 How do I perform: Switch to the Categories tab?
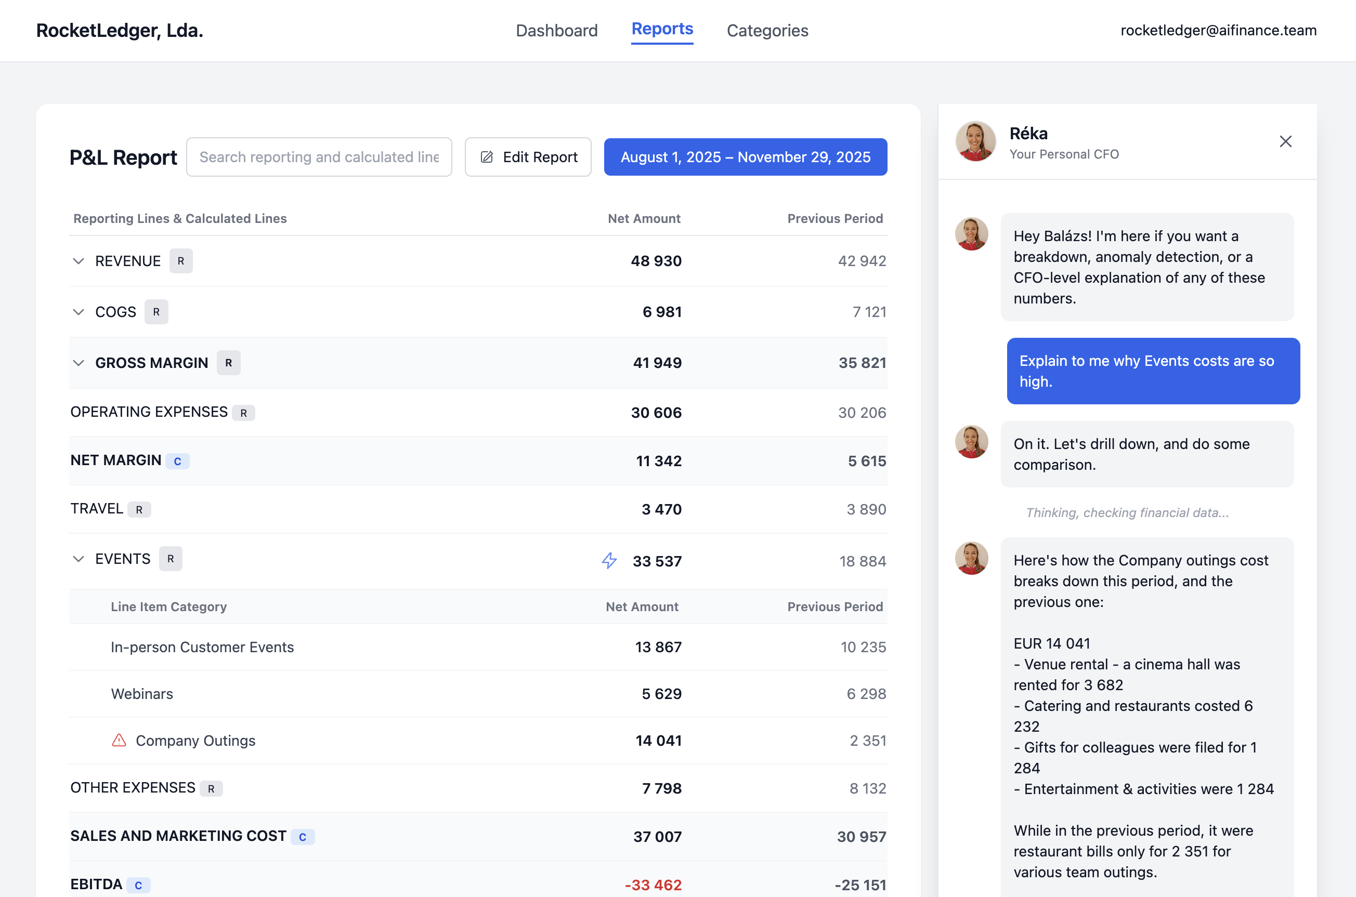(x=767, y=30)
